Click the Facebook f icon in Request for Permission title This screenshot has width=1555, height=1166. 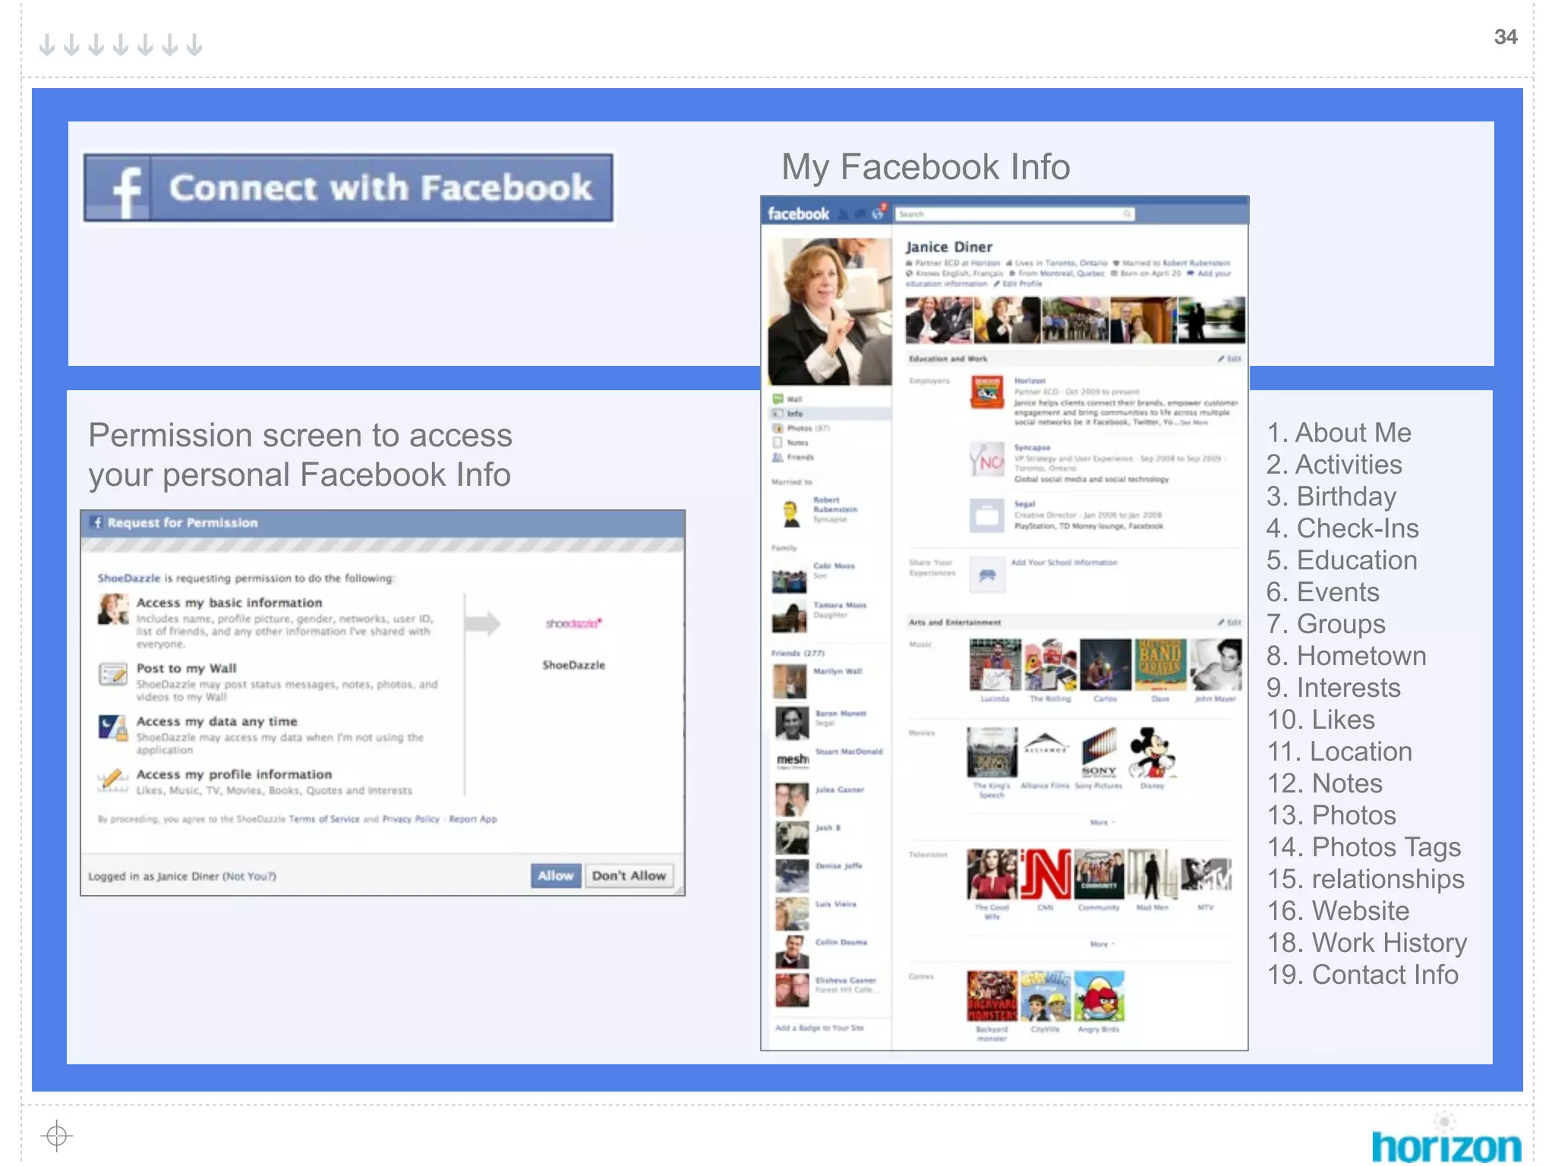(x=96, y=522)
